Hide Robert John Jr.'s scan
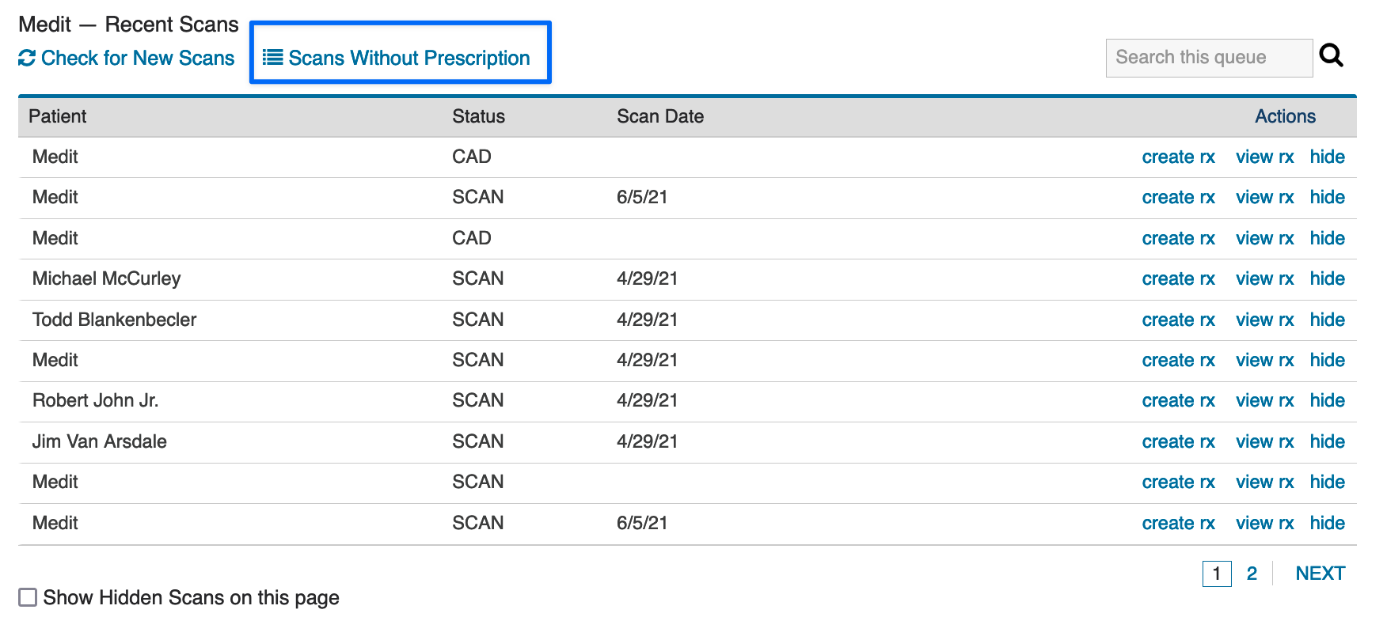The height and width of the screenshot is (636, 1387). coord(1327,400)
